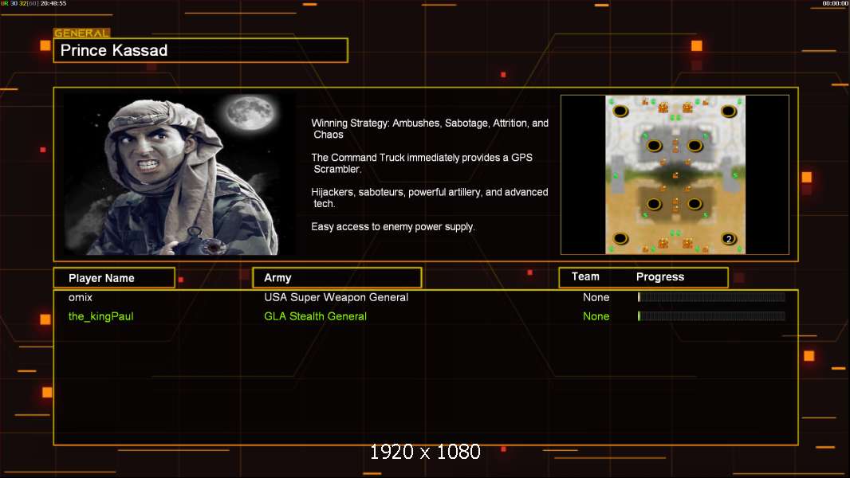Click the central oil derrick on map

[675, 174]
